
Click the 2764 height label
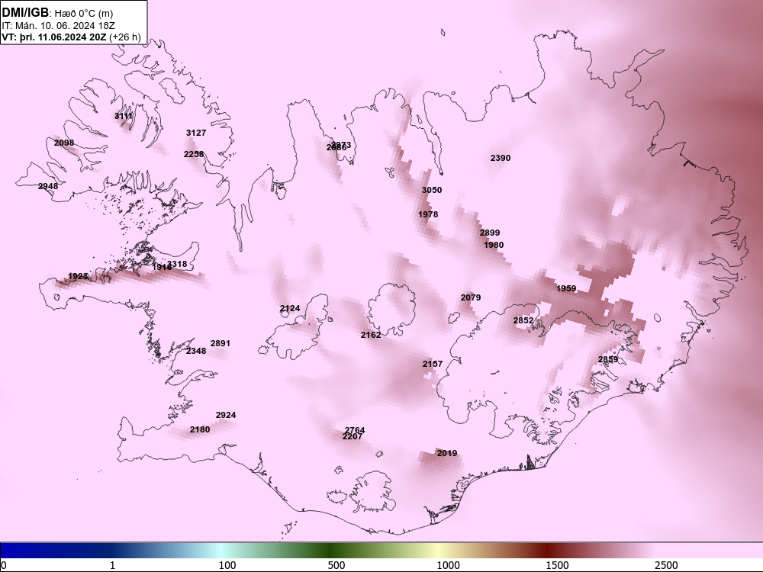[x=355, y=430]
